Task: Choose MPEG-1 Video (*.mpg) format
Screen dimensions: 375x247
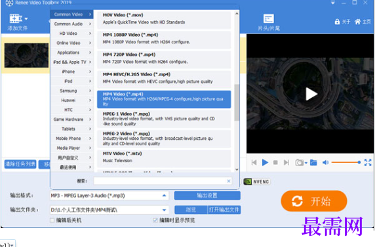Action: pyautogui.click(x=164, y=119)
